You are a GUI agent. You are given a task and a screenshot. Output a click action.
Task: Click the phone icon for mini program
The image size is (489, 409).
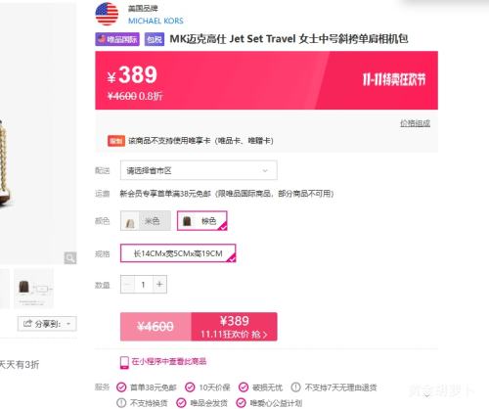(124, 362)
